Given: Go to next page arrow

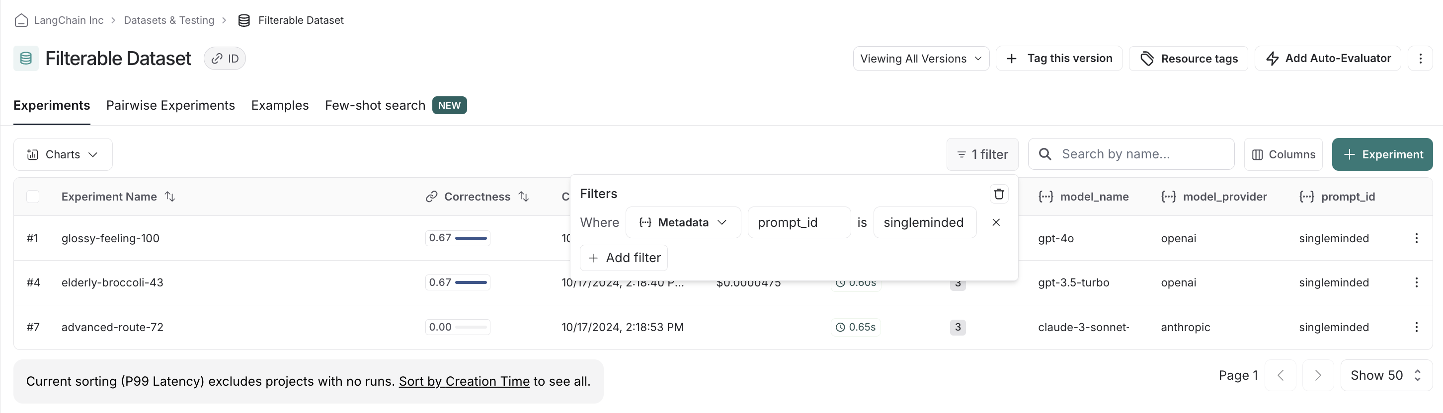Looking at the screenshot, I should pyautogui.click(x=1317, y=375).
